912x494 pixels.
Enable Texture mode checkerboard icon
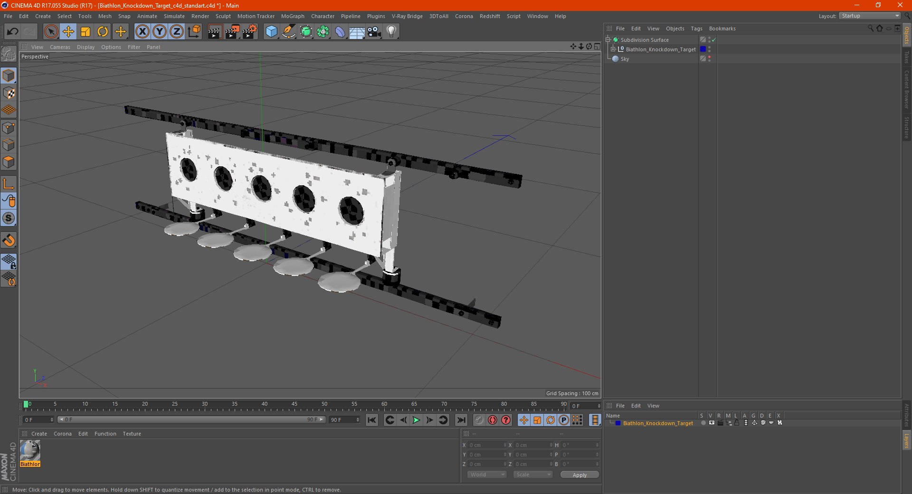[9, 93]
